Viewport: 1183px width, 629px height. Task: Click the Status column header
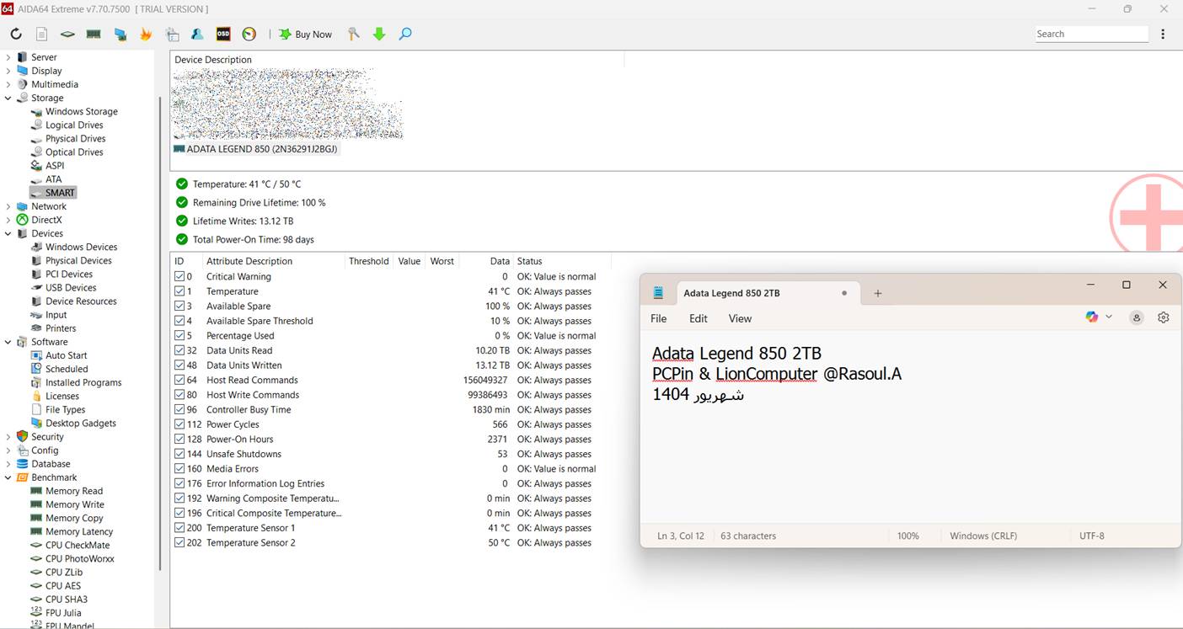click(530, 261)
